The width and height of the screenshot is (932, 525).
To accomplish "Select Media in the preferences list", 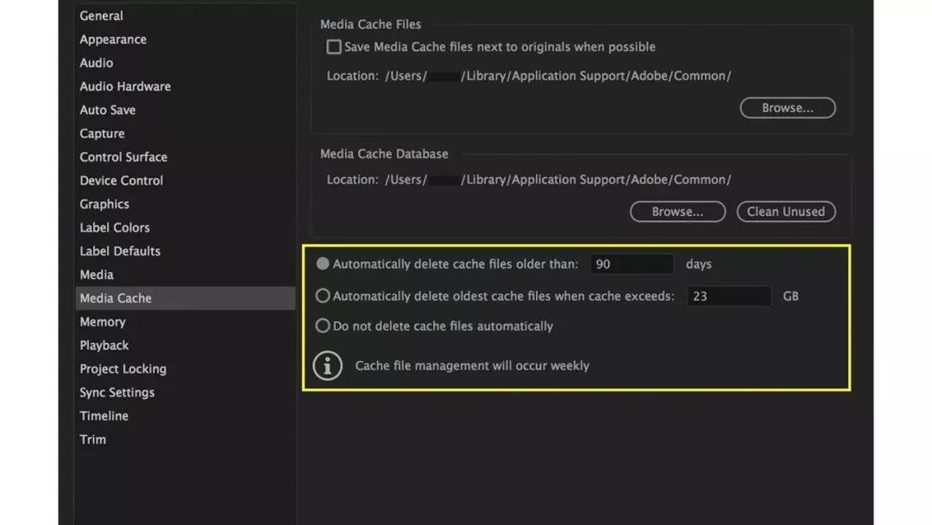I will [97, 275].
